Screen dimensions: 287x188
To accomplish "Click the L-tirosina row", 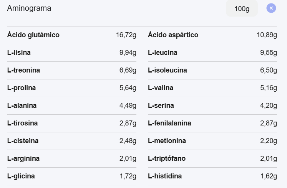I will coord(72,123).
